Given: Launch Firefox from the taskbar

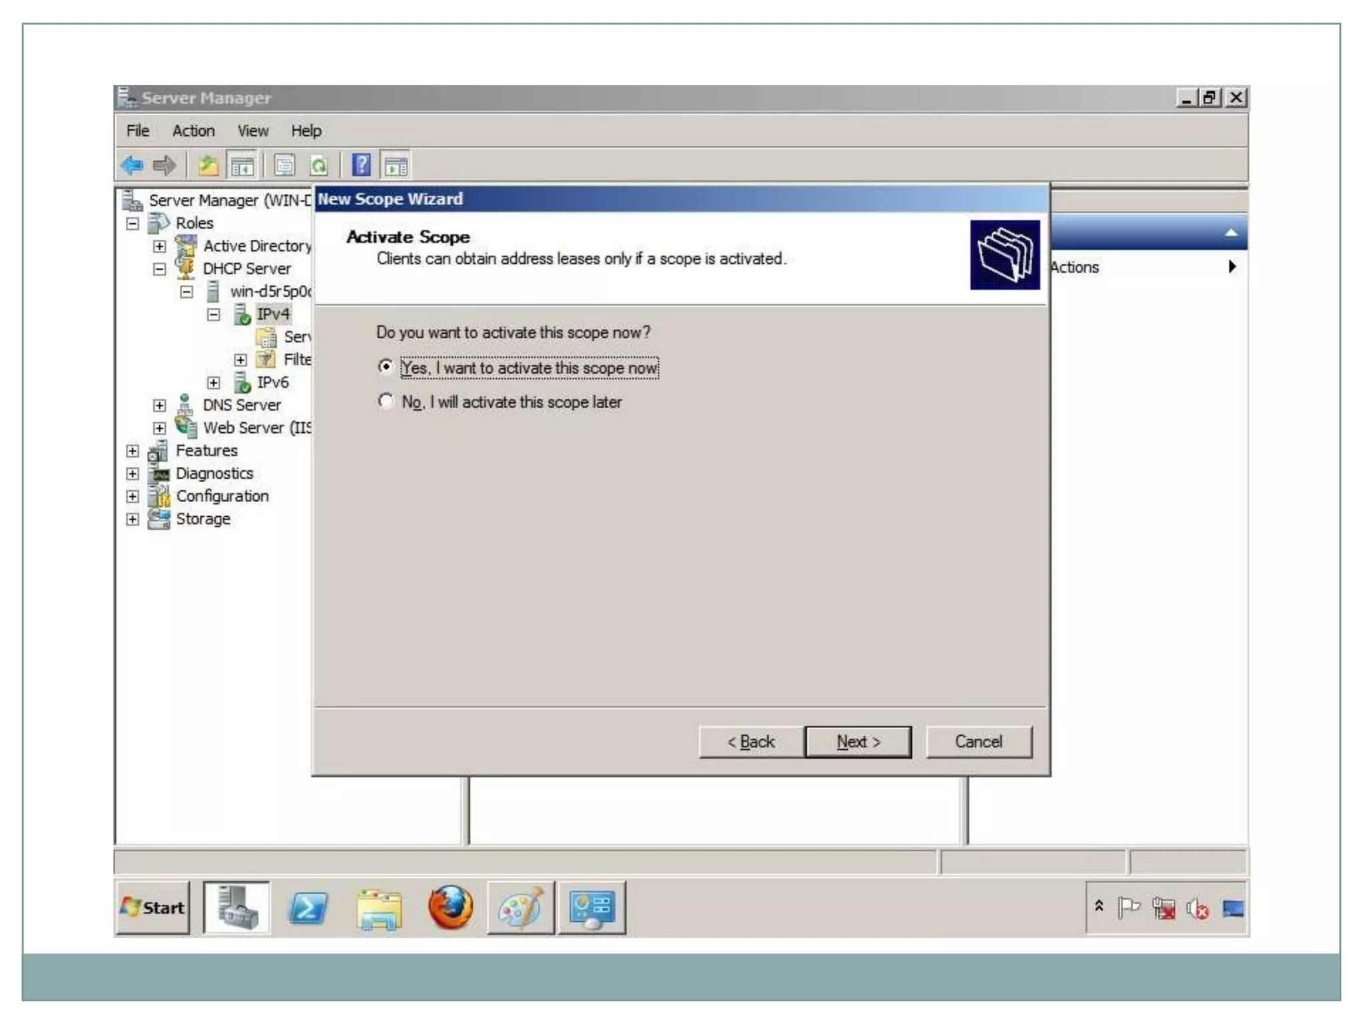Looking at the screenshot, I should (450, 907).
